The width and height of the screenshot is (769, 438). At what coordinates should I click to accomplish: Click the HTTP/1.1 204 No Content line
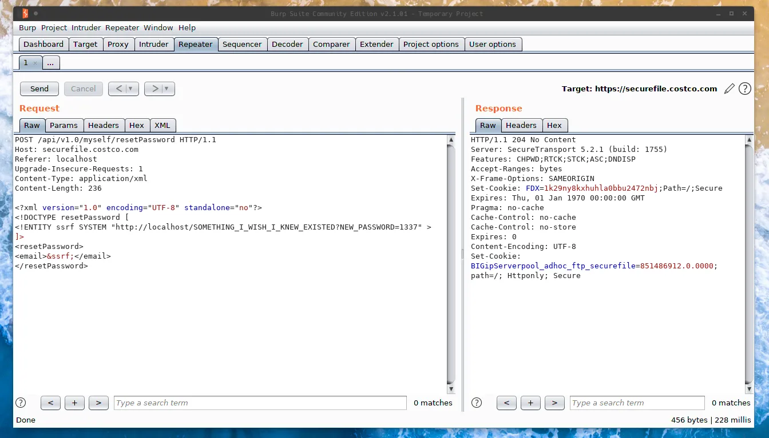[x=524, y=139]
